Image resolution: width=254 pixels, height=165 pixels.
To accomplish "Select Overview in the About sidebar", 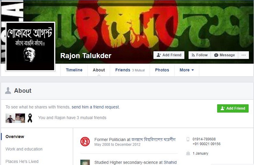I will pos(15,137).
